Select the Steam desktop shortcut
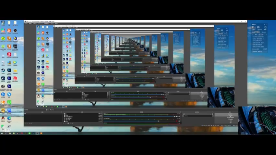The image size is (276, 155). click(x=3, y=71)
